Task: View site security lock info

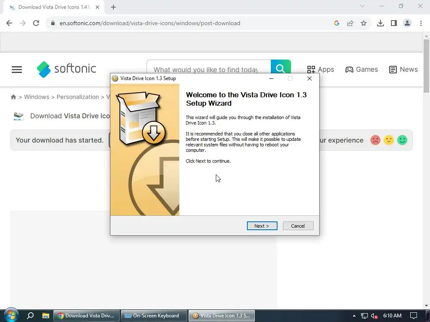Action: (x=53, y=23)
